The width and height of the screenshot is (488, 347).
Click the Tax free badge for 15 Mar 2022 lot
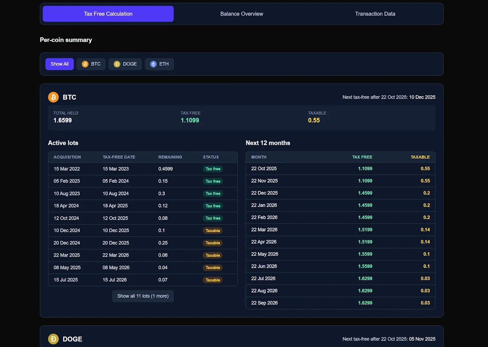click(213, 169)
